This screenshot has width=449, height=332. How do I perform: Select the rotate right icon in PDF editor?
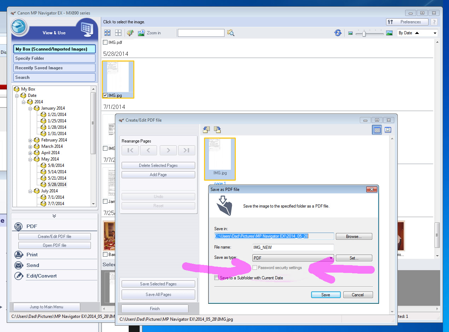pos(217,129)
